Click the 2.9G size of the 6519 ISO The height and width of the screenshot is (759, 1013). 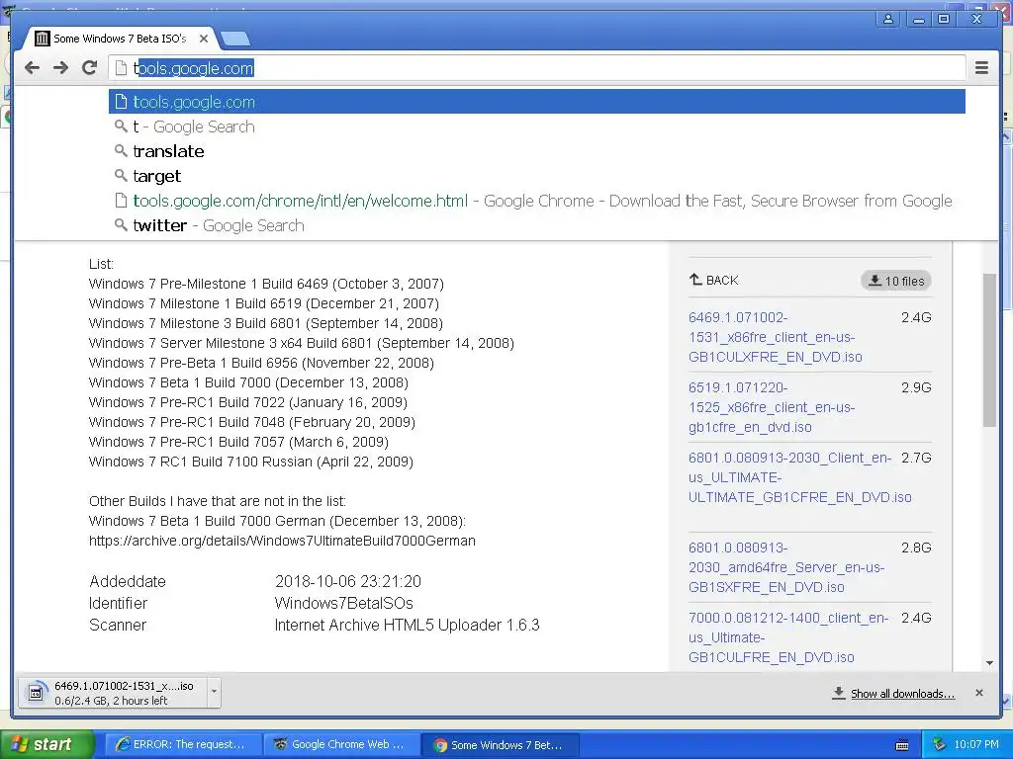pos(916,387)
